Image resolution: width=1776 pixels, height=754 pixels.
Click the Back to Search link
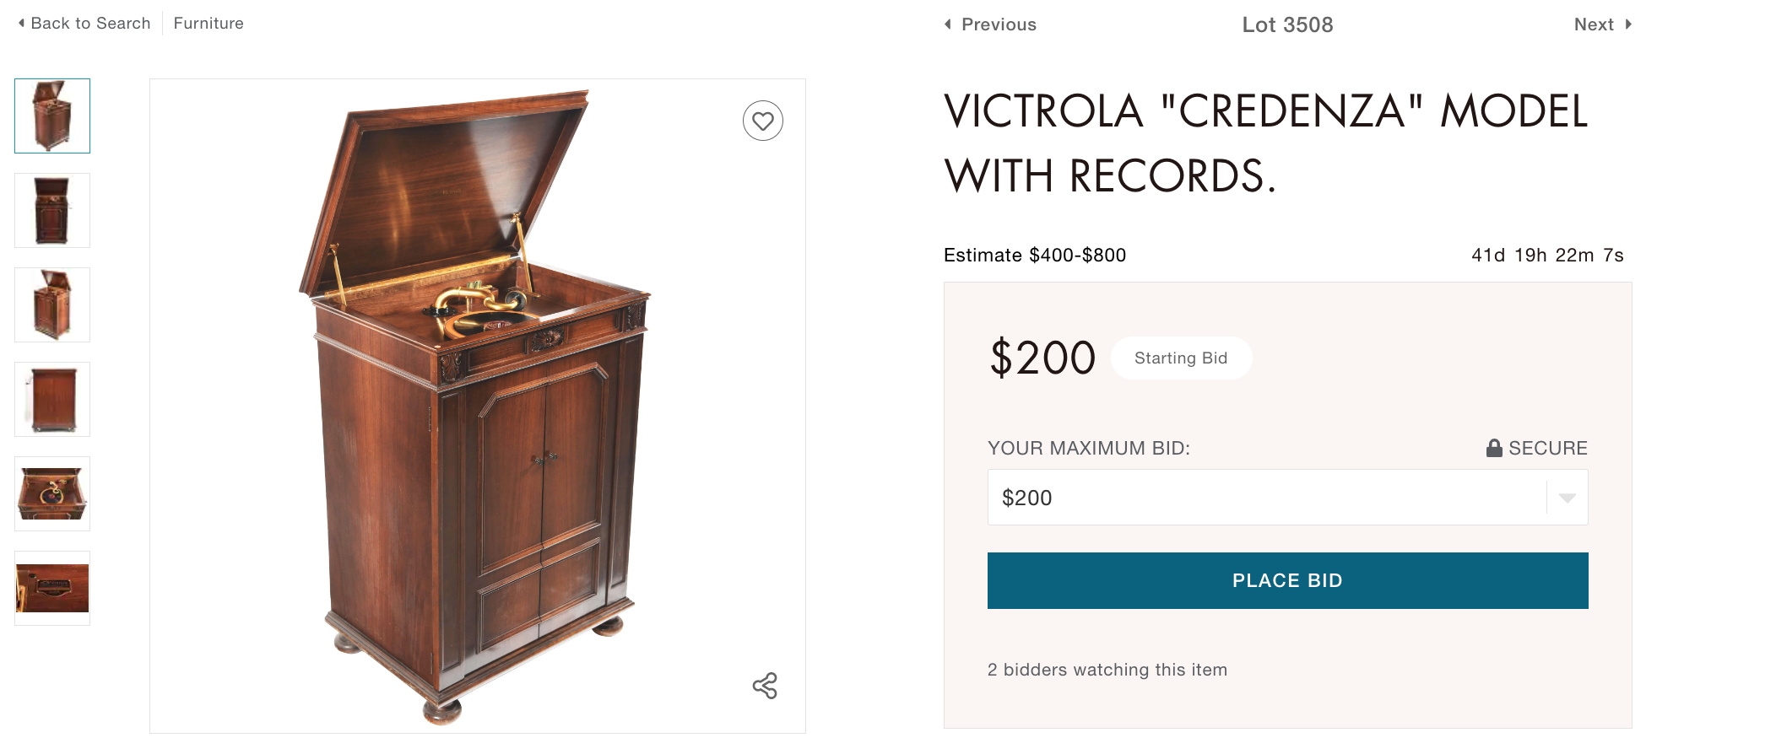[x=90, y=24]
